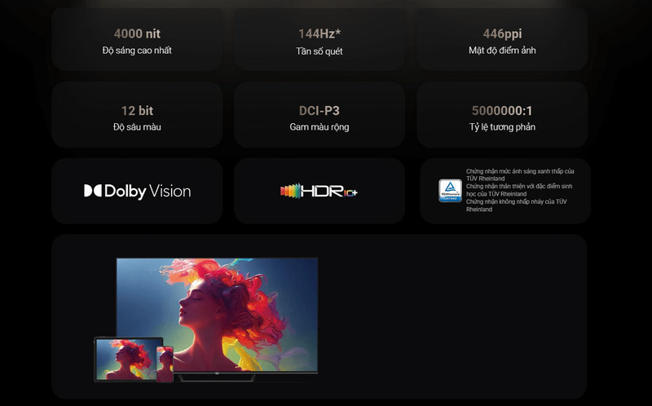Click the Dolby Vision logo

tap(137, 192)
